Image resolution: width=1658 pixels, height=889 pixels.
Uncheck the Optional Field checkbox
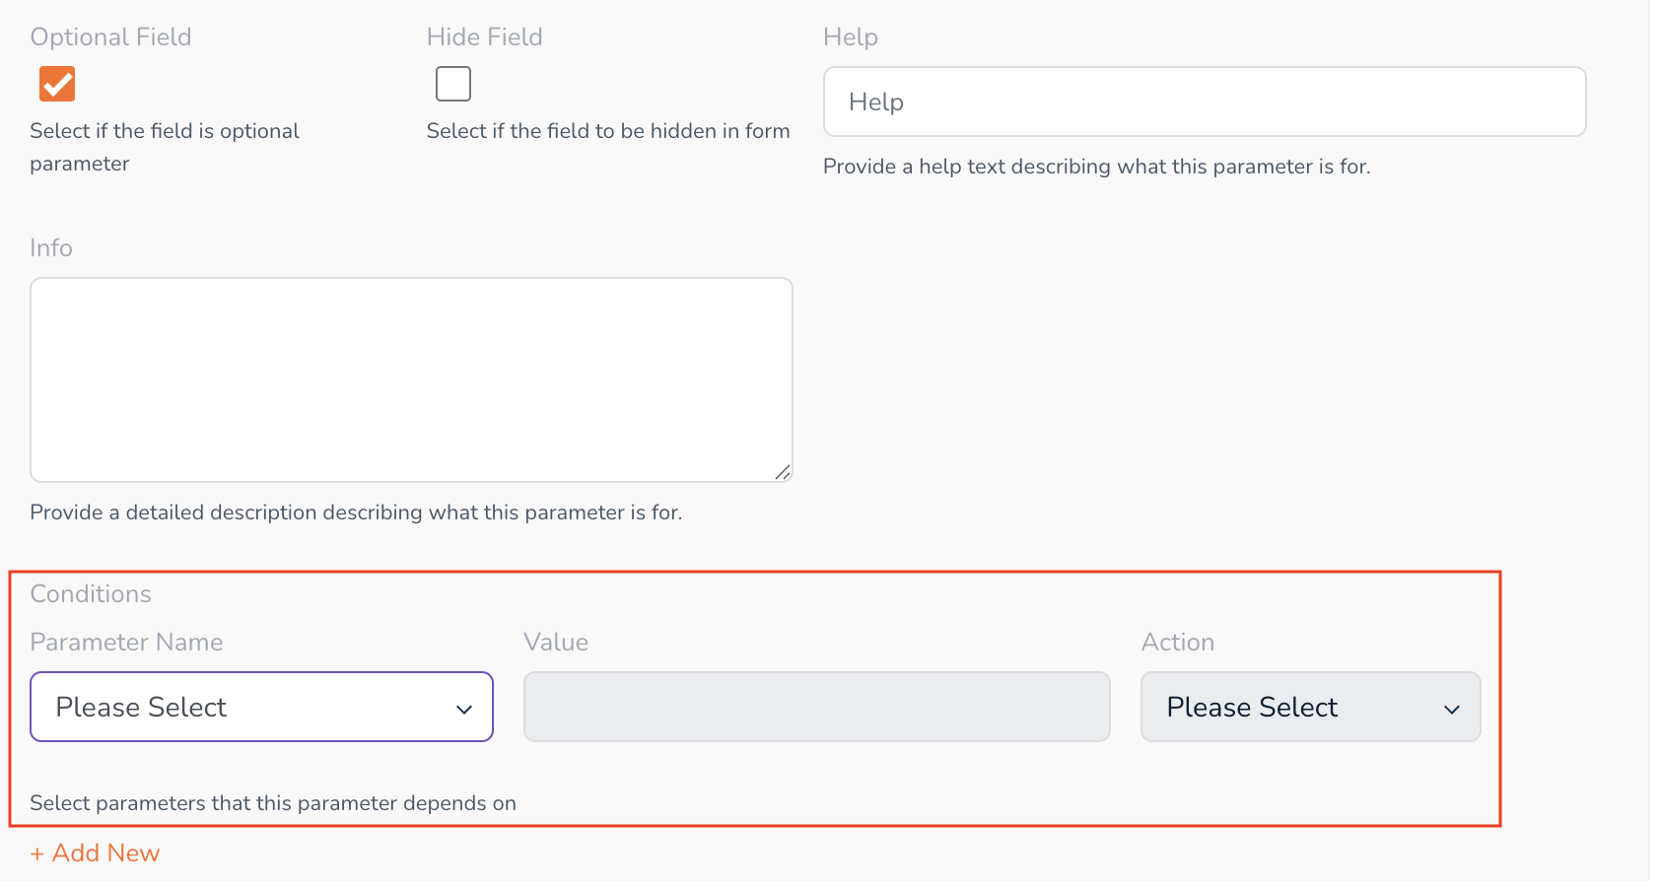(x=57, y=84)
